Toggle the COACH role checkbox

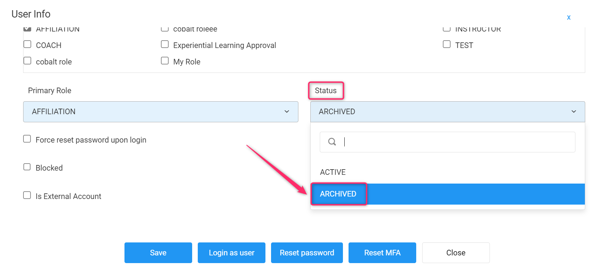[x=27, y=44]
